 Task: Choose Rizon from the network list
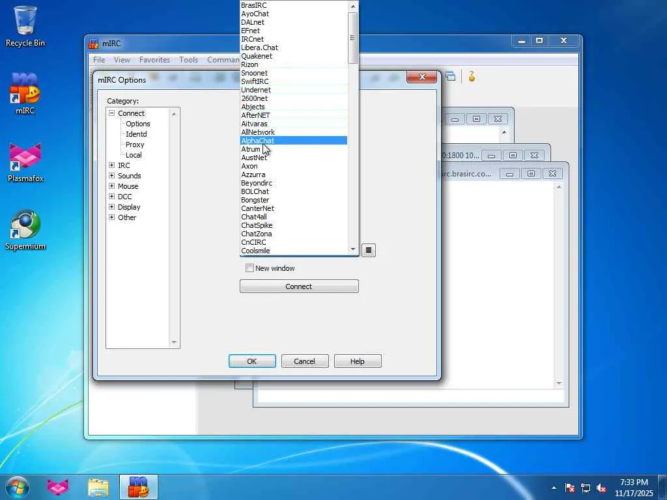(294, 64)
